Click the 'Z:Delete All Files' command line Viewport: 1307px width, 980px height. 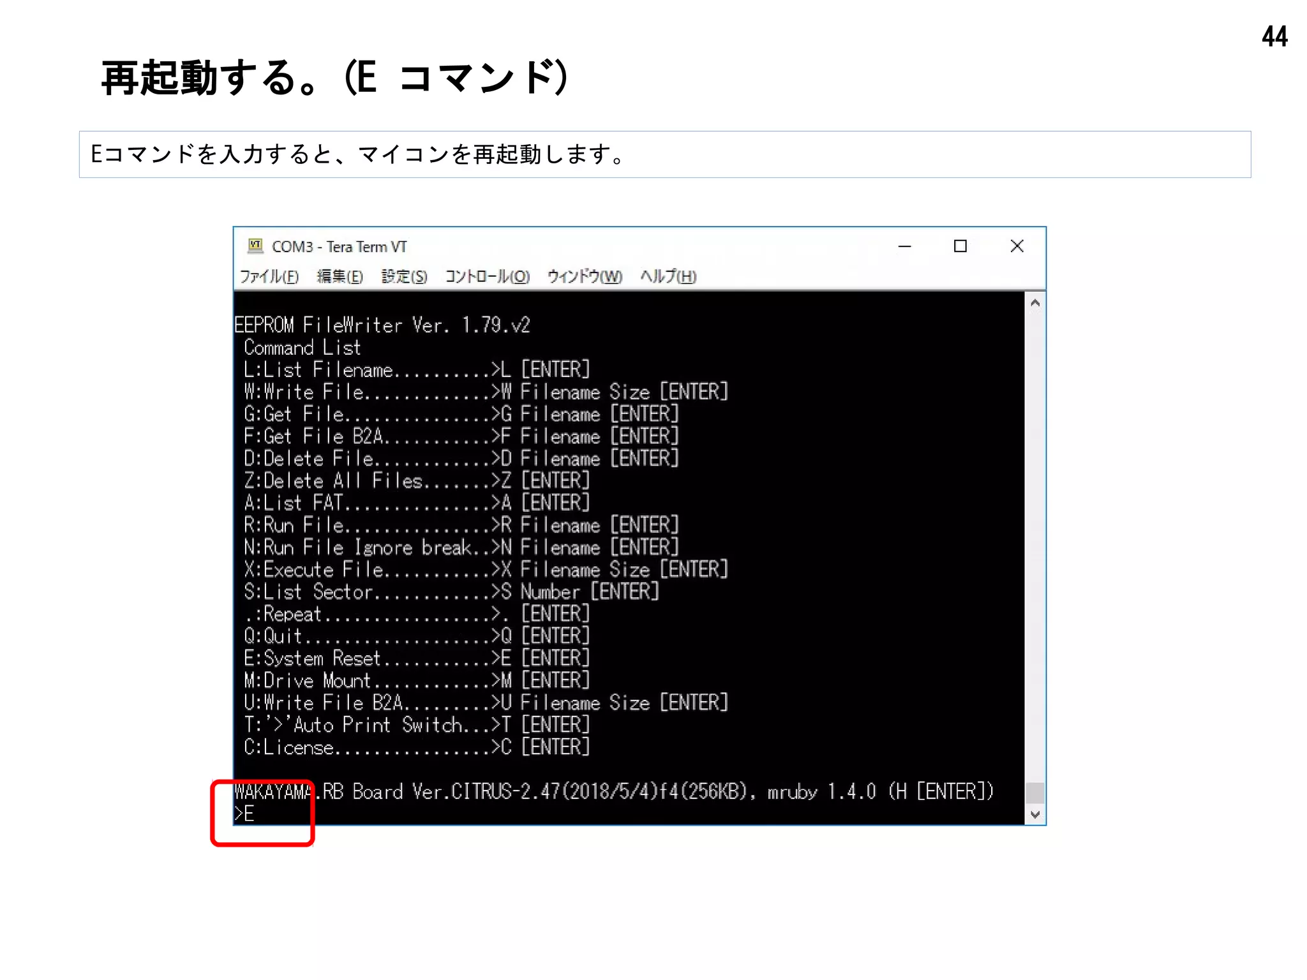(417, 481)
